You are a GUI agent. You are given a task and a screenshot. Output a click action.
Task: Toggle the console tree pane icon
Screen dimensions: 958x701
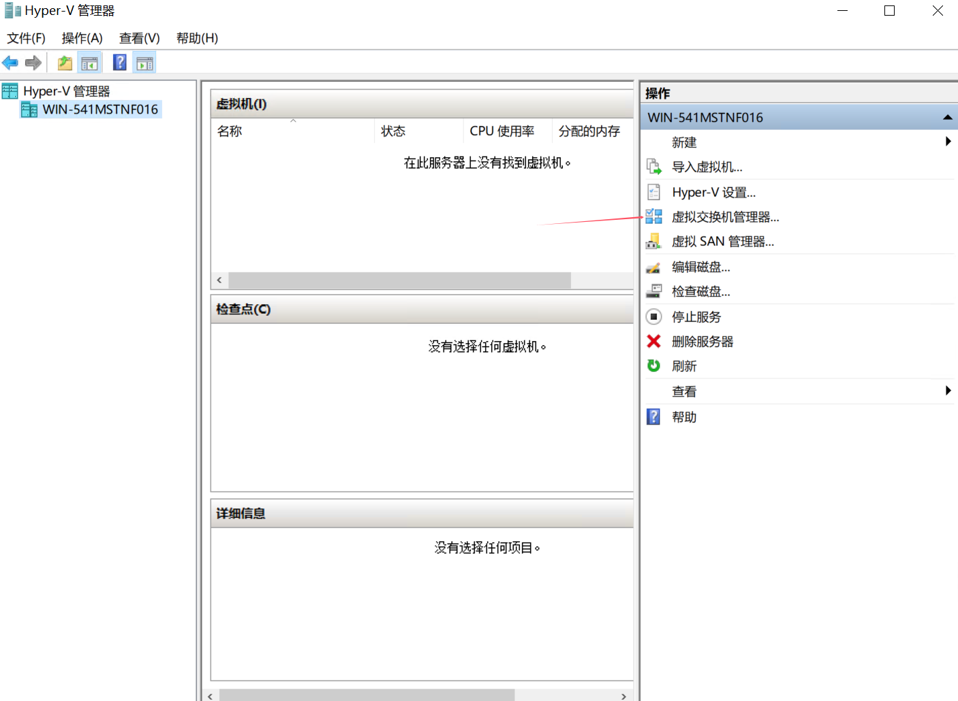[x=89, y=63]
